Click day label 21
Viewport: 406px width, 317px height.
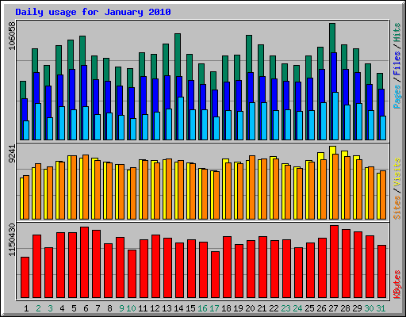click(262, 308)
